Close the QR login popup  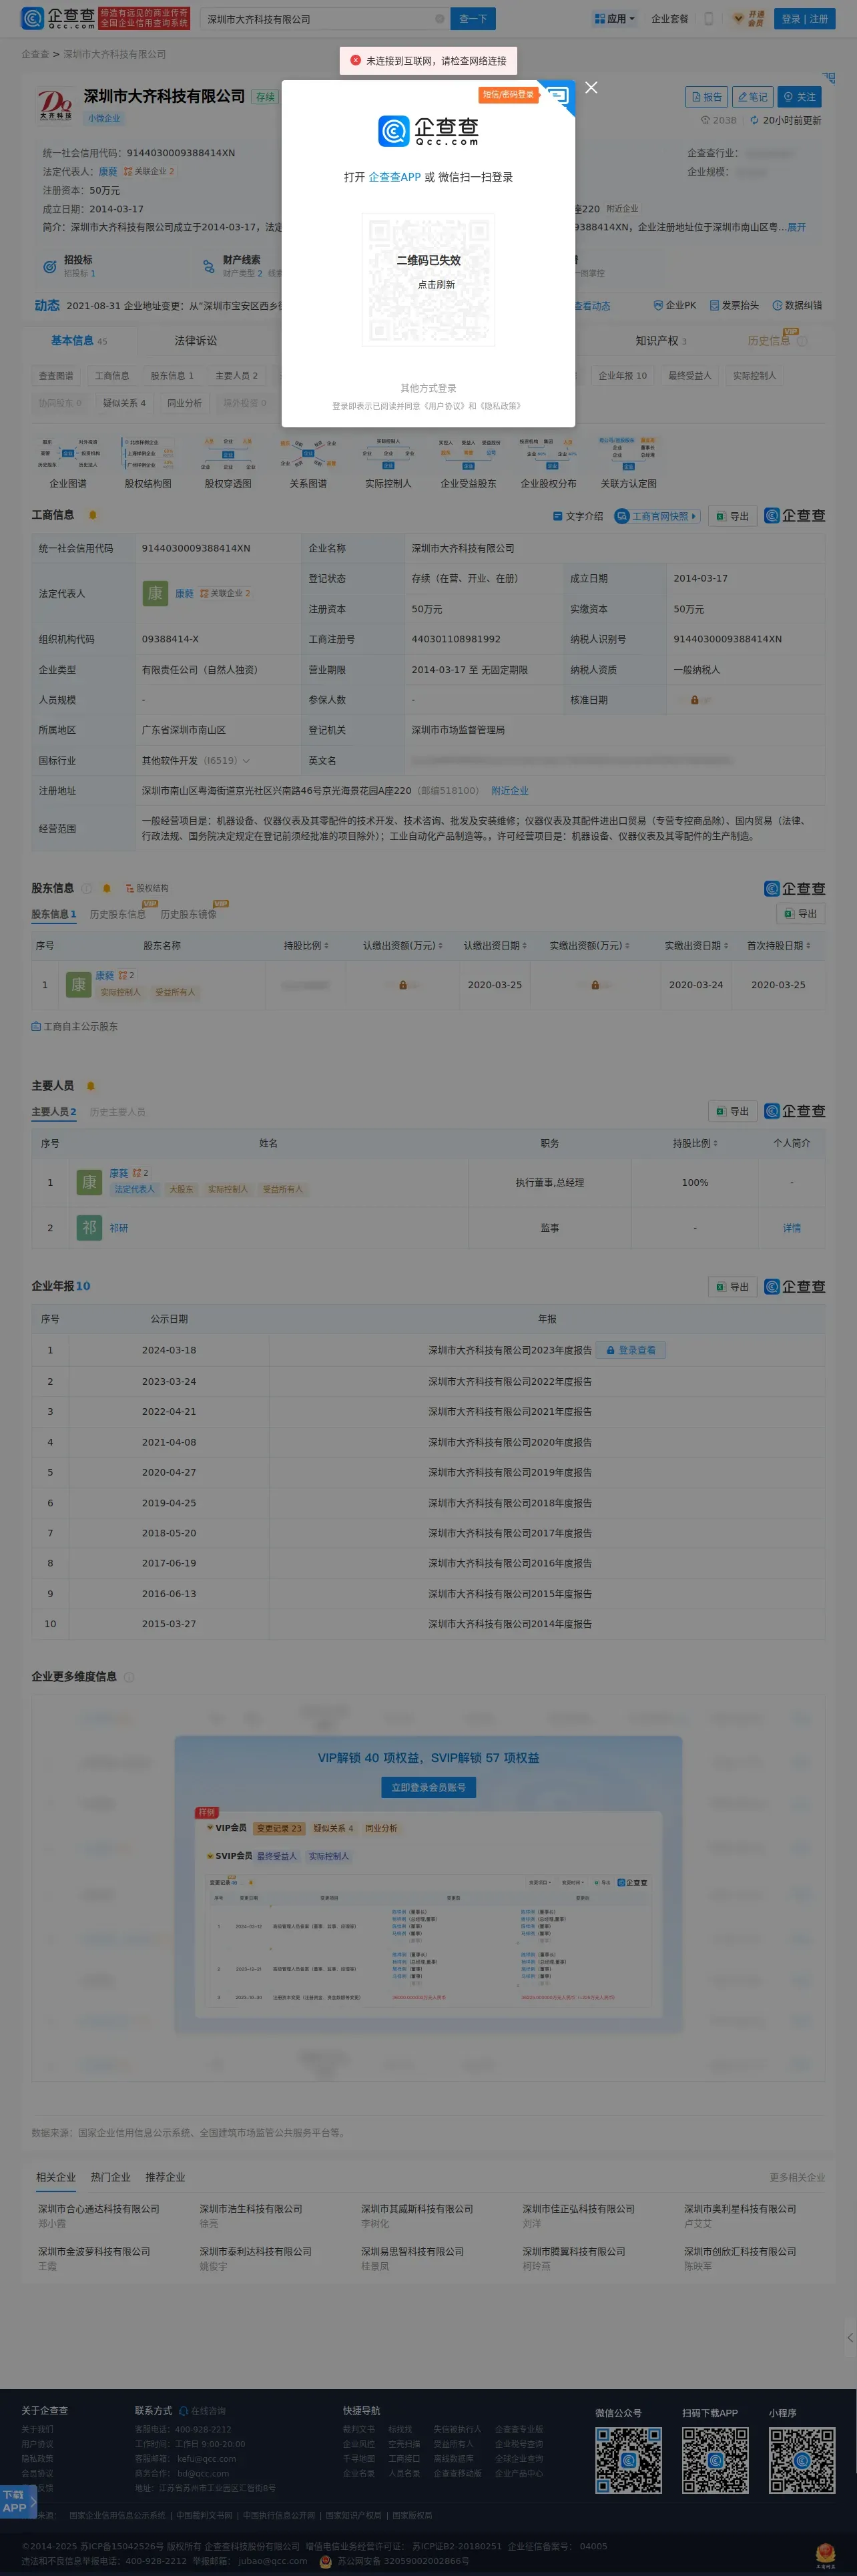tap(591, 88)
